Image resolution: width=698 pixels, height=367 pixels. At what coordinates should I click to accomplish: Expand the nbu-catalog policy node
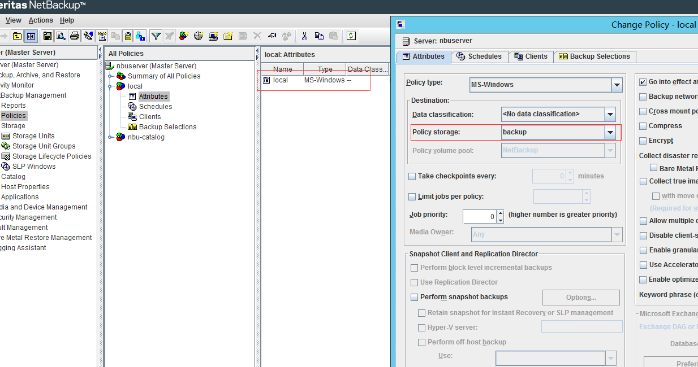tap(111, 137)
